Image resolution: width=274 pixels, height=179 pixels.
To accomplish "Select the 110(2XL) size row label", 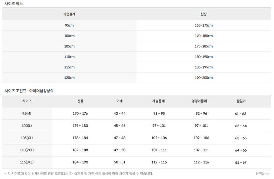I will coord(27,150).
